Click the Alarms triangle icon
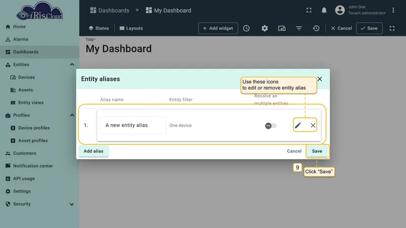 [x=8, y=40]
